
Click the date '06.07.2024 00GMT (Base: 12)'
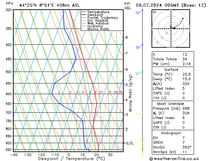point(171,5)
